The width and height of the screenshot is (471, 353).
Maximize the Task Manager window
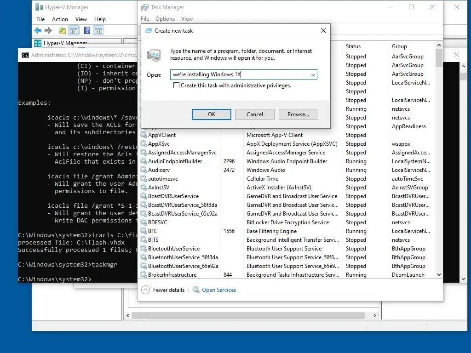(x=411, y=7)
